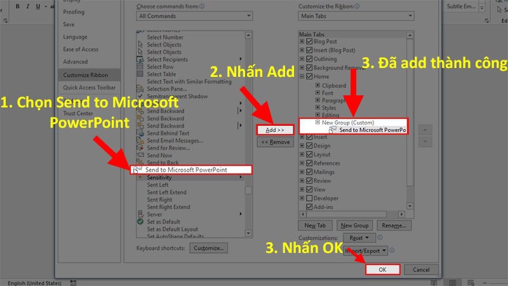
Task: Click the Web Layout status bar icon
Action: coord(471,283)
